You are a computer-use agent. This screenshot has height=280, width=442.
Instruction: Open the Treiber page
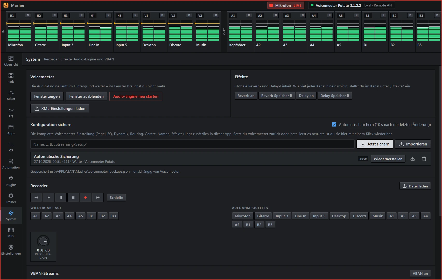(x=11, y=198)
